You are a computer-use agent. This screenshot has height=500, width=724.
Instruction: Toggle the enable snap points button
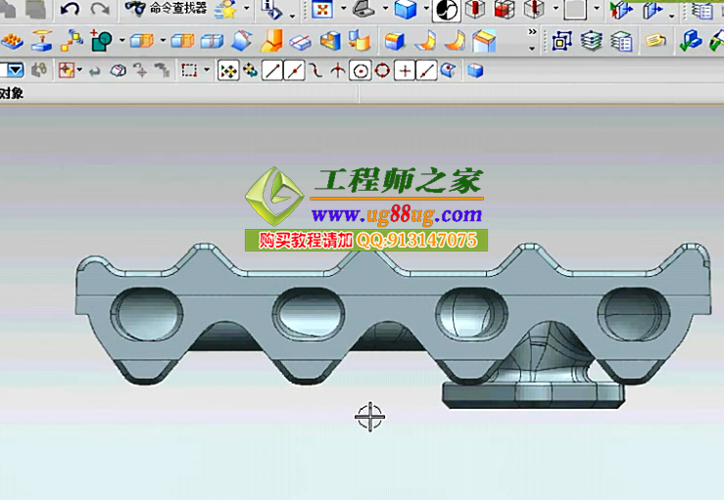point(228,70)
